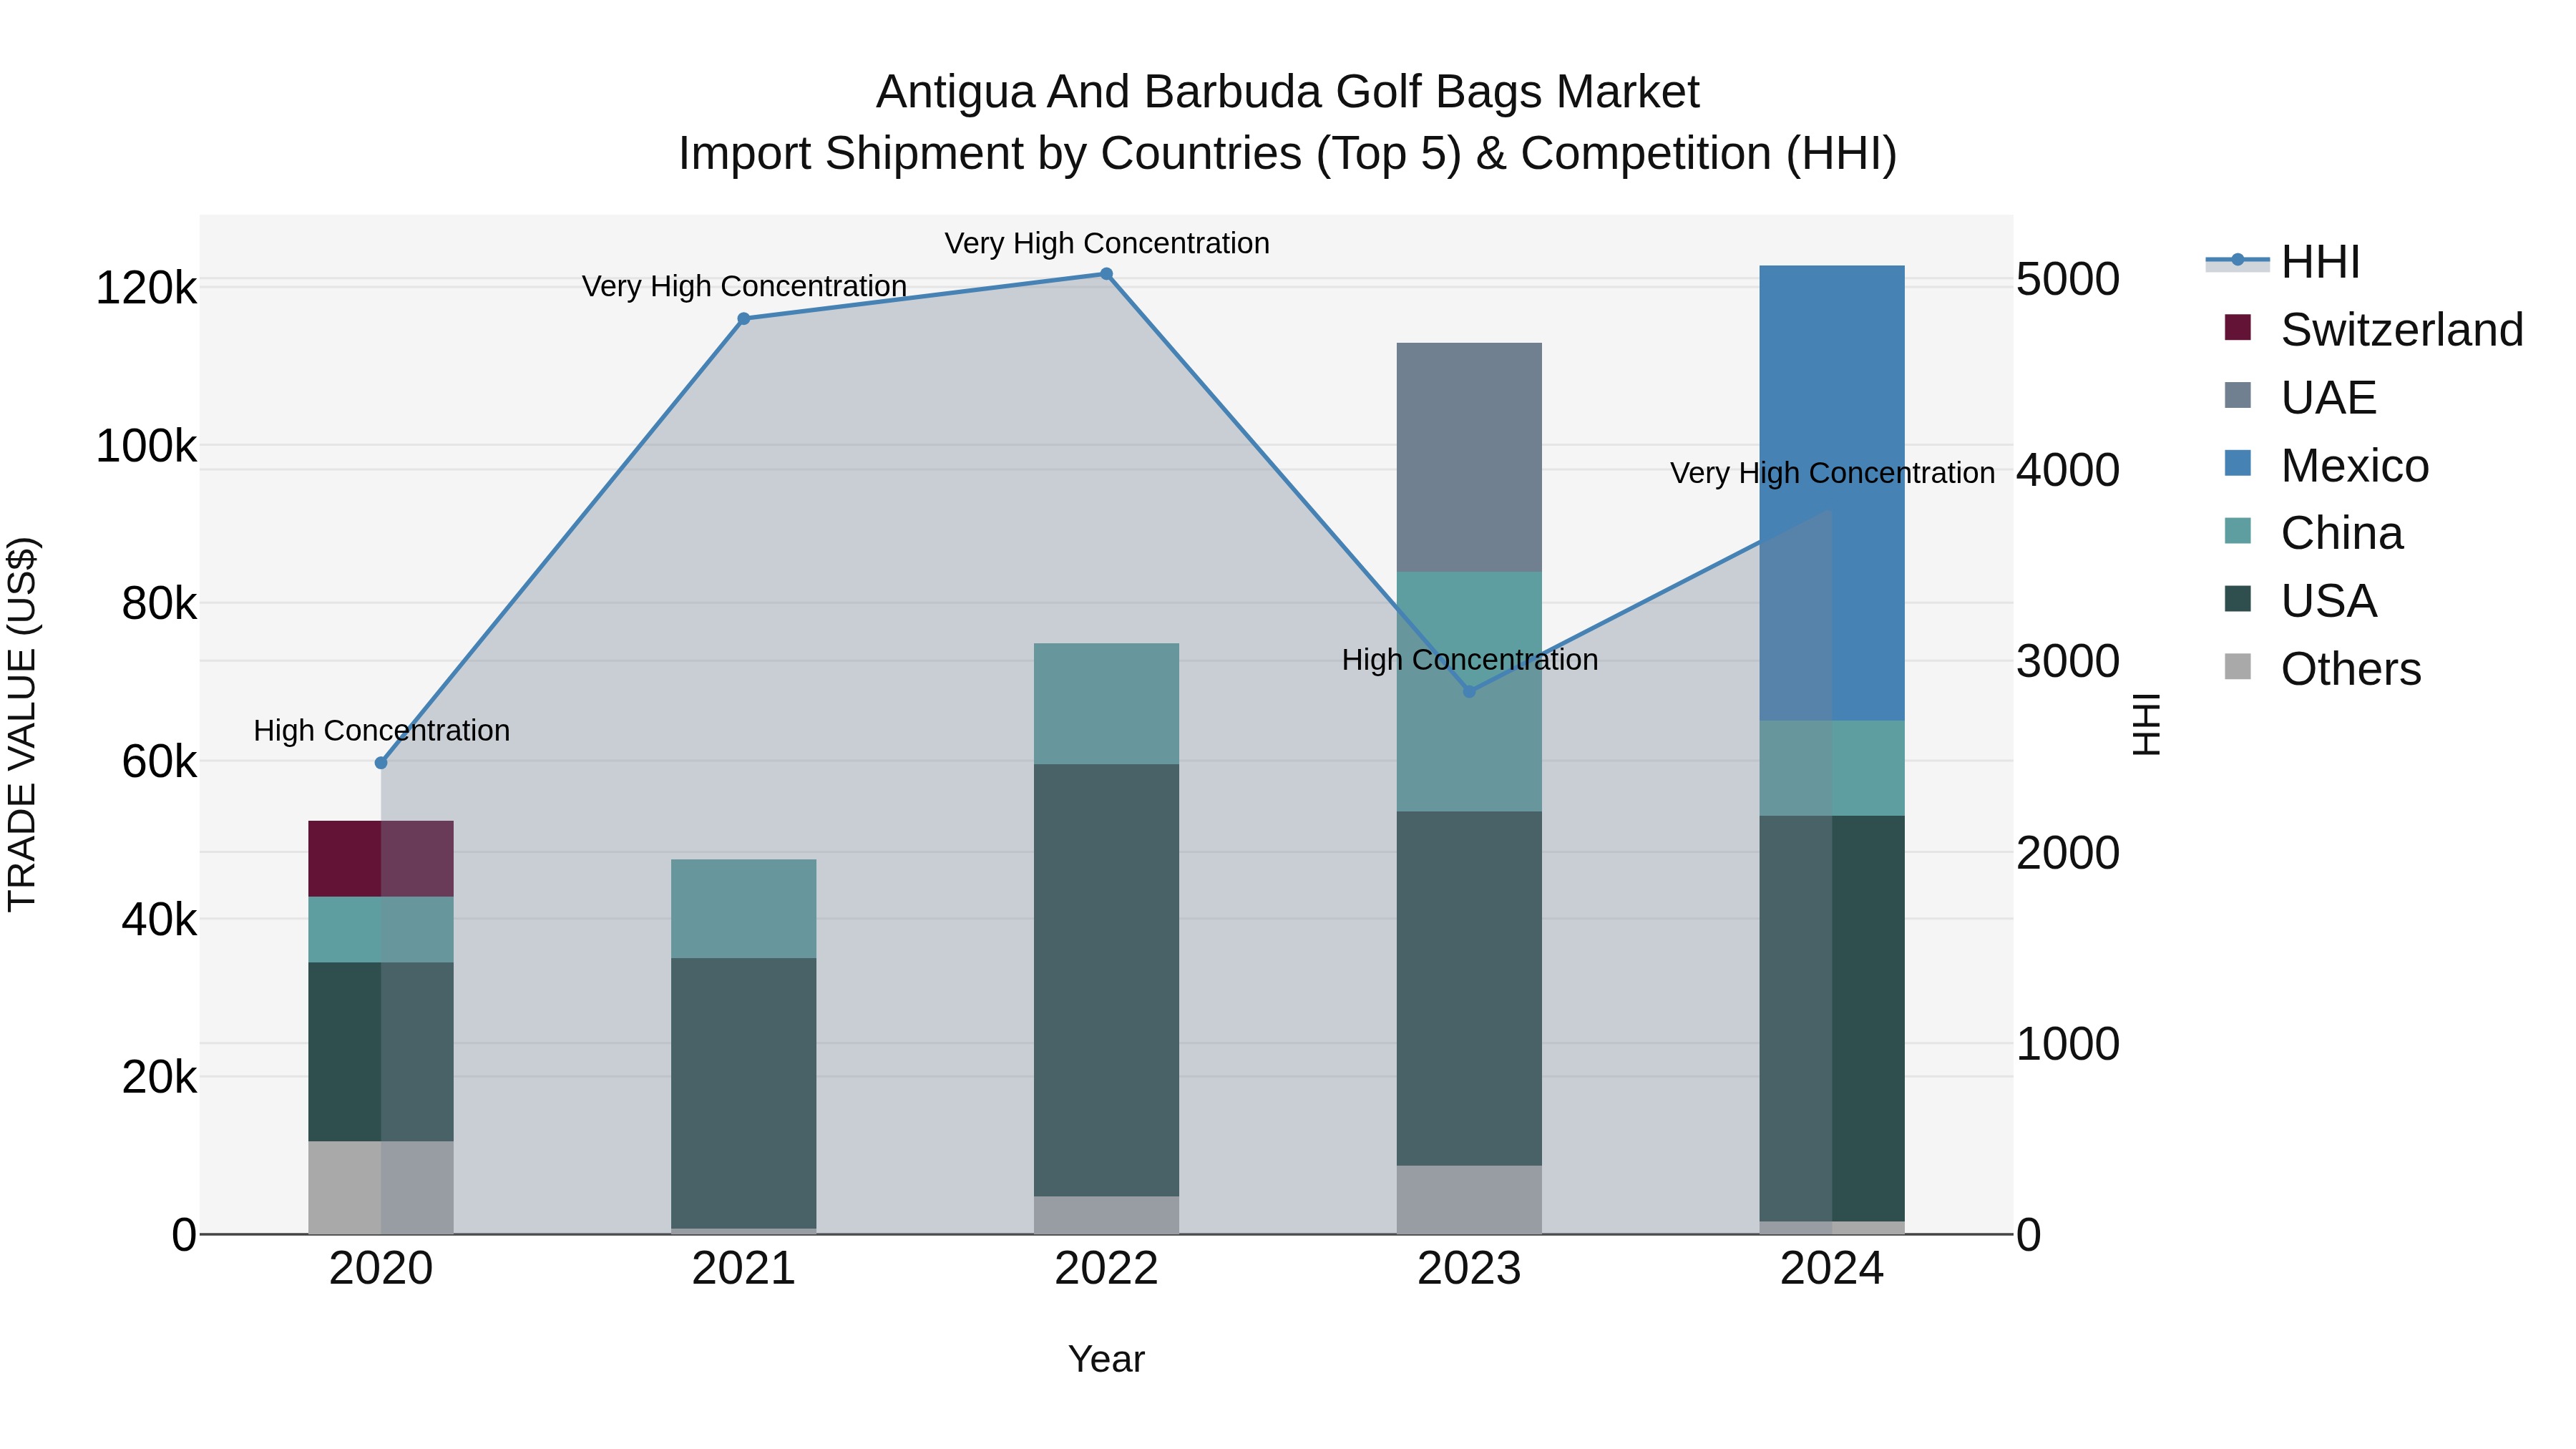This screenshot has height=1449, width=2576.
Task: Click the Others bar segment in 2023
Action: 1469,1200
